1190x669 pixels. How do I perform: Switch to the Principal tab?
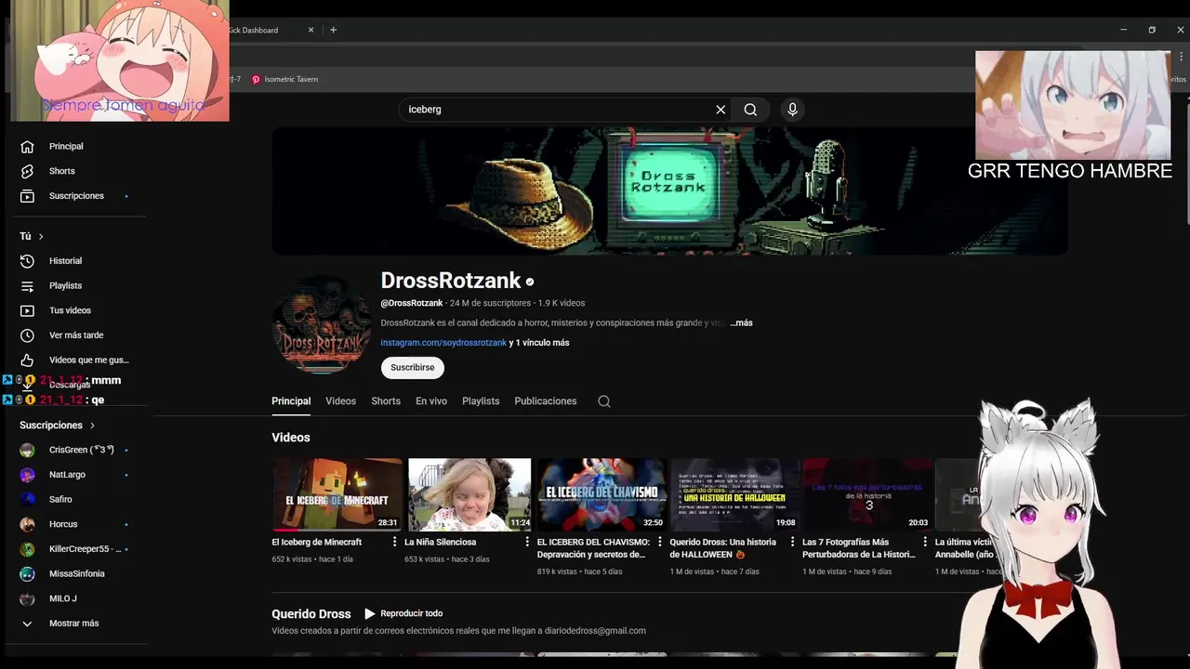tap(291, 401)
